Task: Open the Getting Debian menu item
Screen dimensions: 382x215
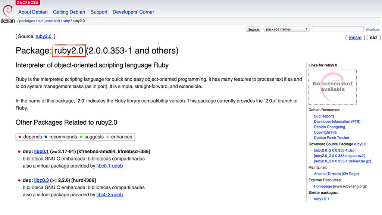Action: click(69, 12)
